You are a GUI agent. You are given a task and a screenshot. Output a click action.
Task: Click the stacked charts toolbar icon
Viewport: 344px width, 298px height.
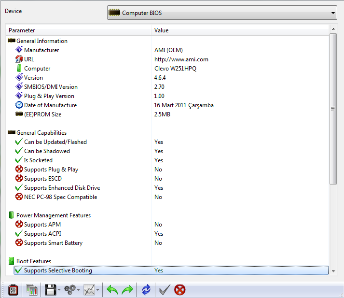click(31, 290)
